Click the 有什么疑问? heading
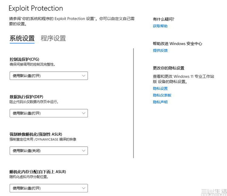 click(x=163, y=19)
